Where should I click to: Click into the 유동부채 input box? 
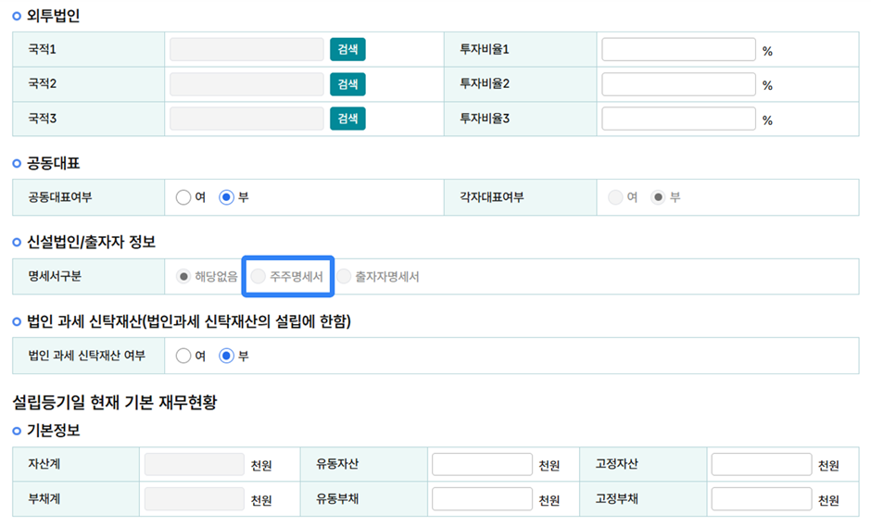click(x=482, y=499)
